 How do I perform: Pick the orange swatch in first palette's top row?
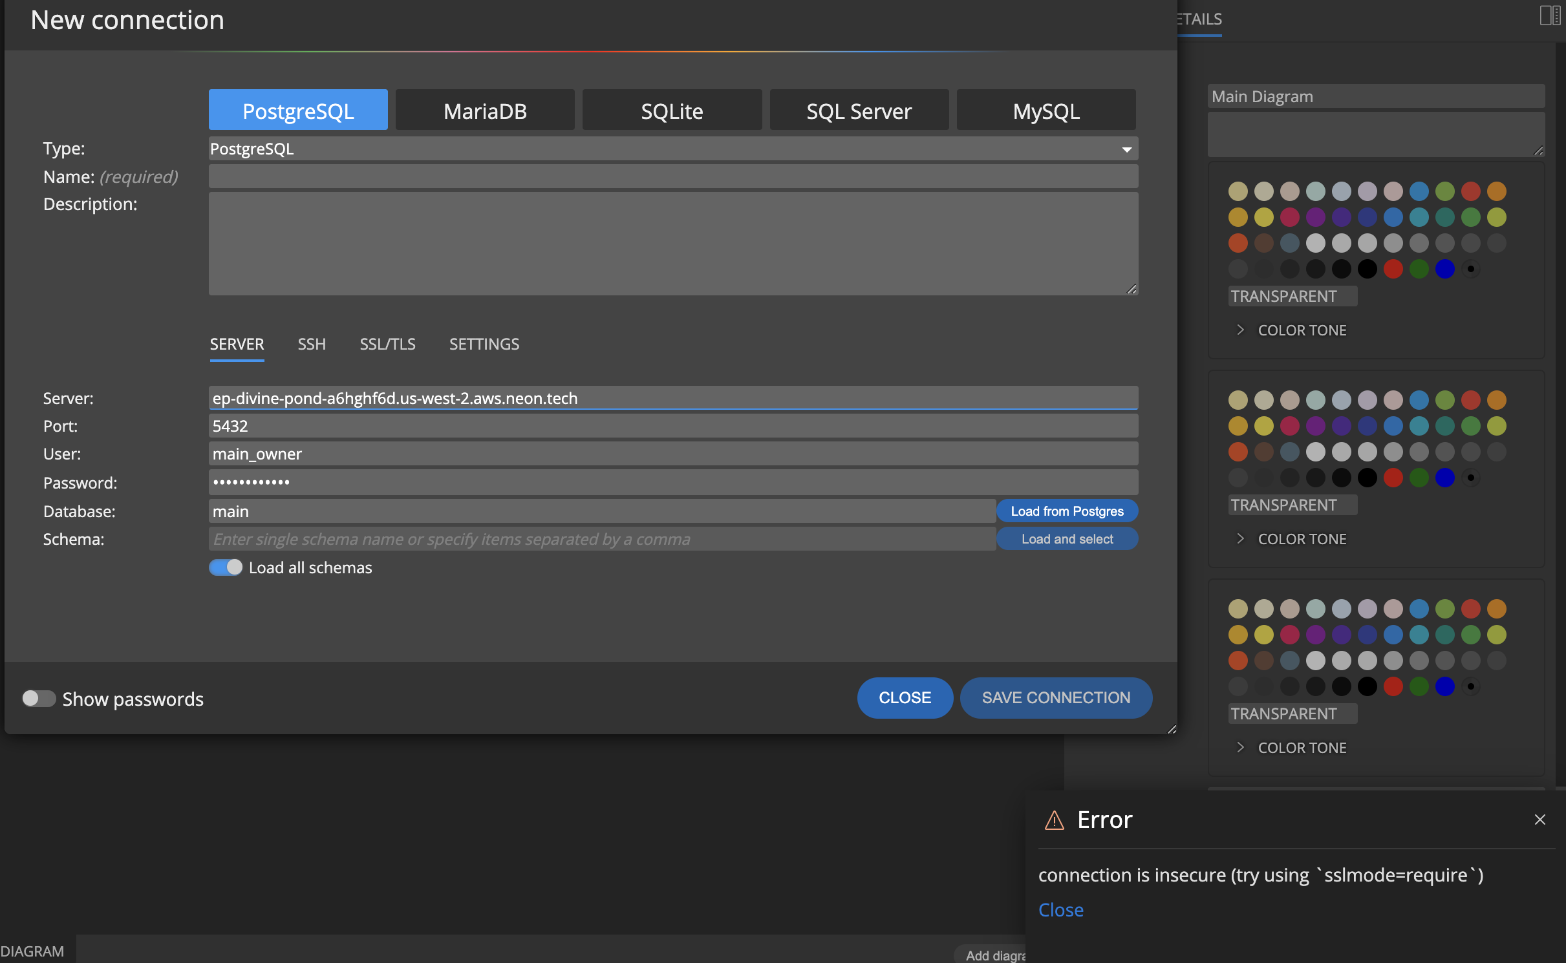coord(1497,191)
